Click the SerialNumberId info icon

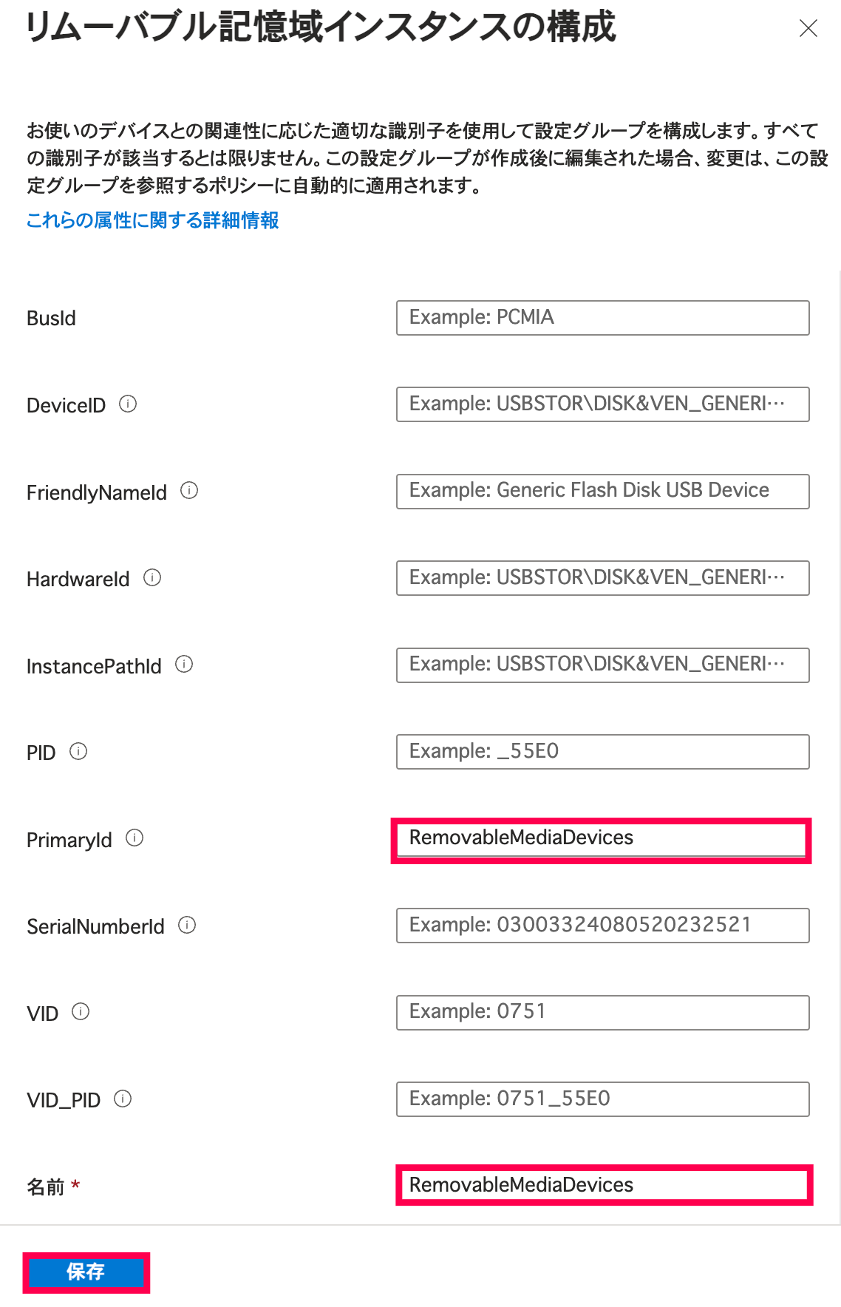[187, 926]
